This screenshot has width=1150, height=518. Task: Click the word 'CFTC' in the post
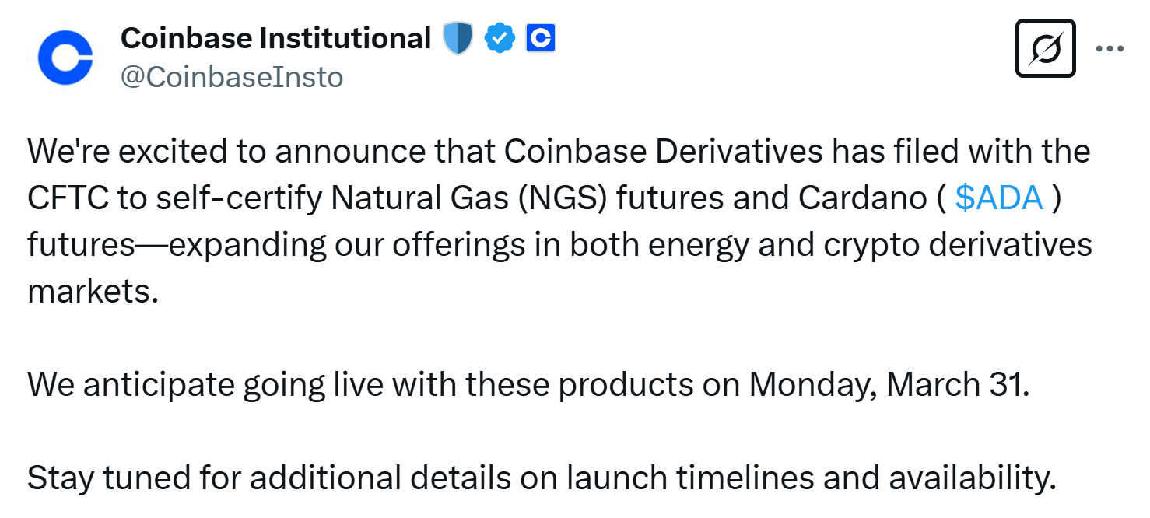68,198
